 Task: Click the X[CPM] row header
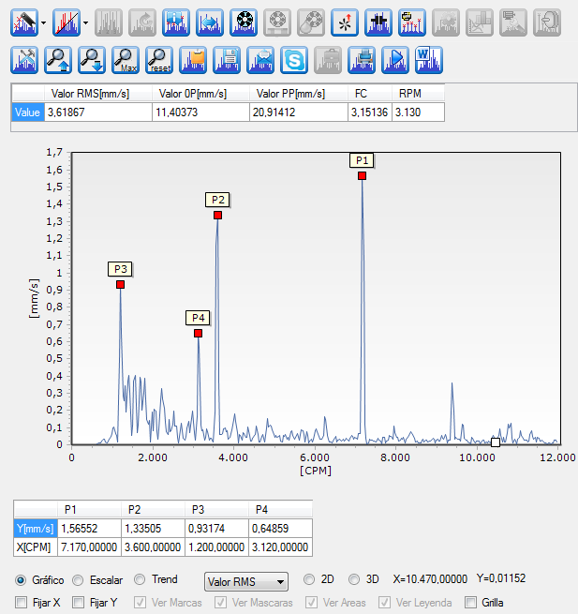[x=36, y=547]
